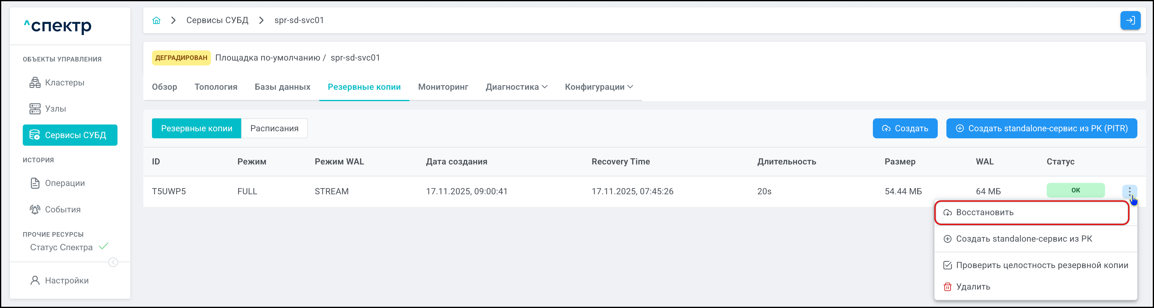Expand the Диагностика dropdown tab
The height and width of the screenshot is (308, 1154).
[516, 87]
